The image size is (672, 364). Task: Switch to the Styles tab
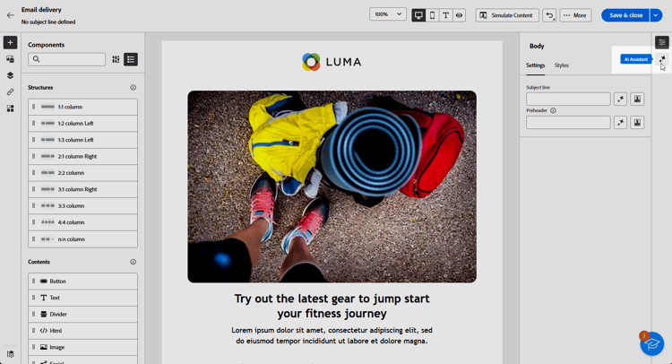point(562,65)
